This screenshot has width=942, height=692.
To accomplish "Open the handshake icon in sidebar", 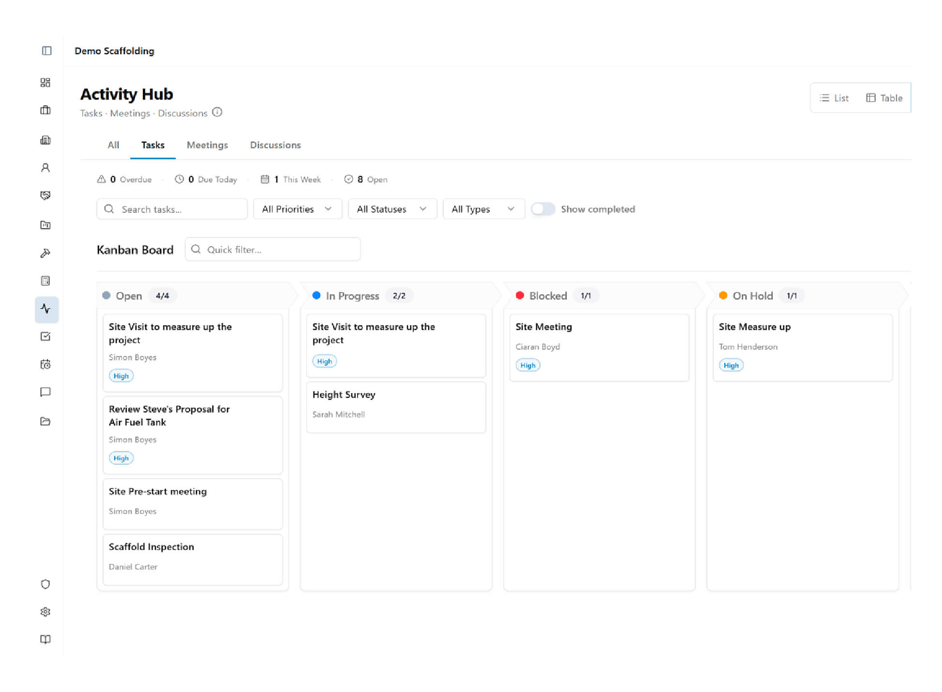I will [45, 195].
